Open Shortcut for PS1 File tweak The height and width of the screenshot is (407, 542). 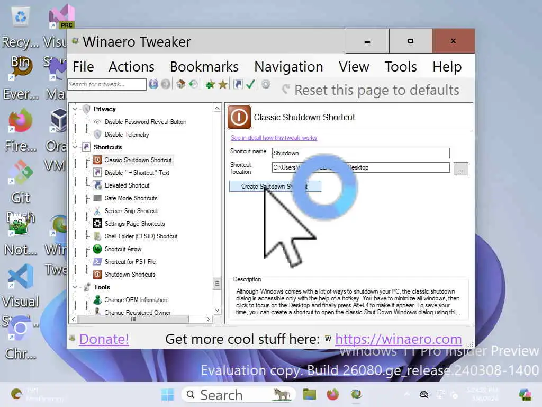tap(130, 262)
